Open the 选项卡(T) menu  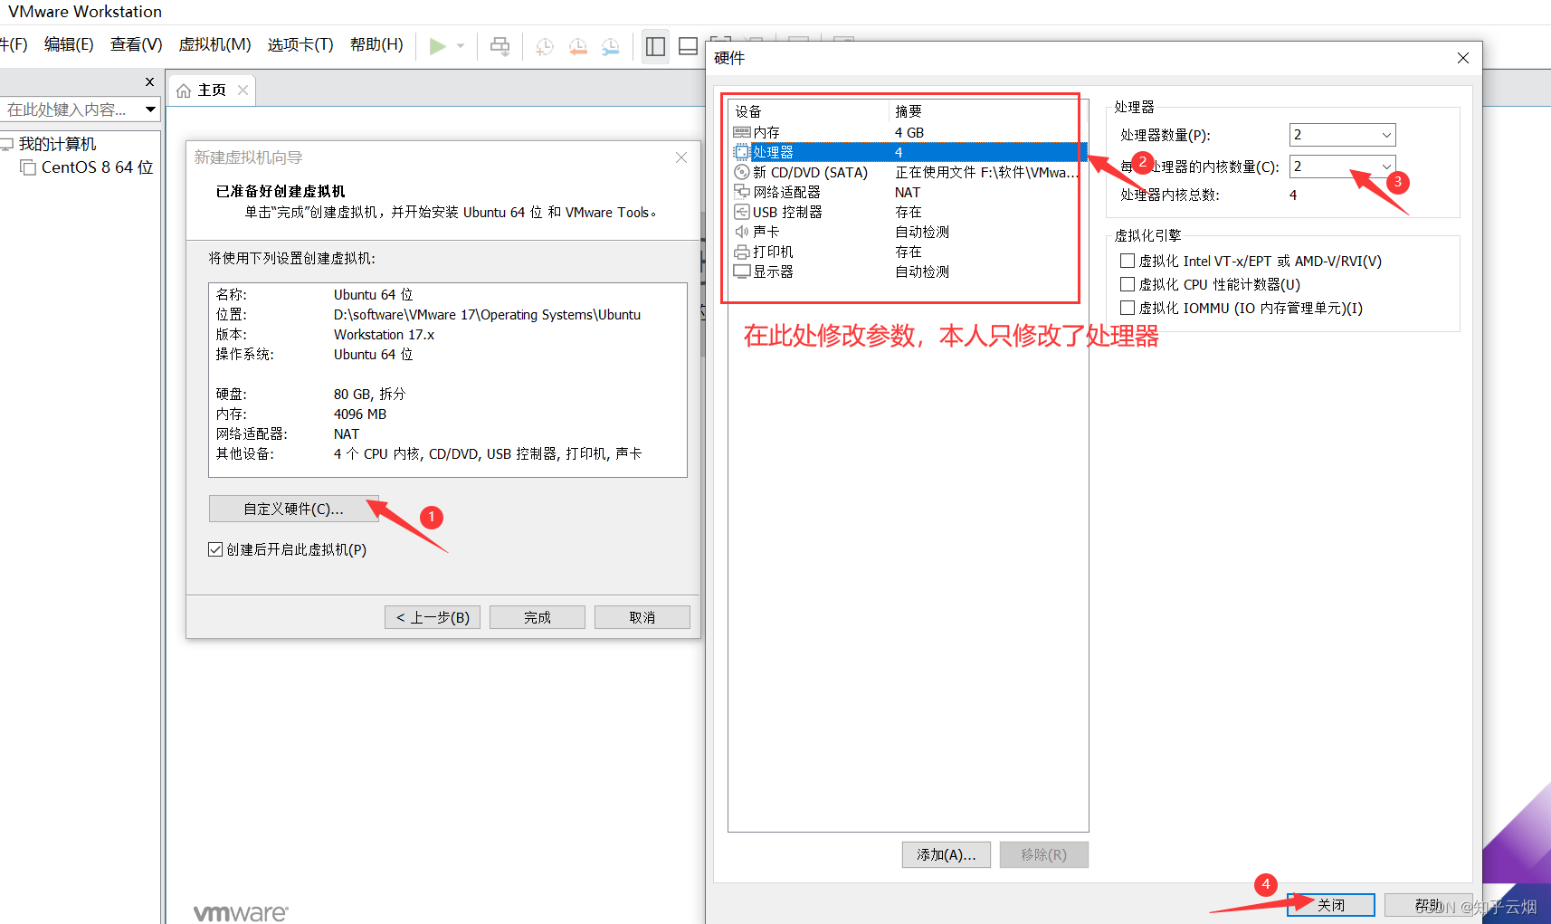[300, 44]
